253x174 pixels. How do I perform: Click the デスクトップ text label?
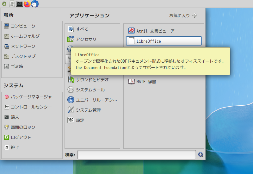[23, 57]
